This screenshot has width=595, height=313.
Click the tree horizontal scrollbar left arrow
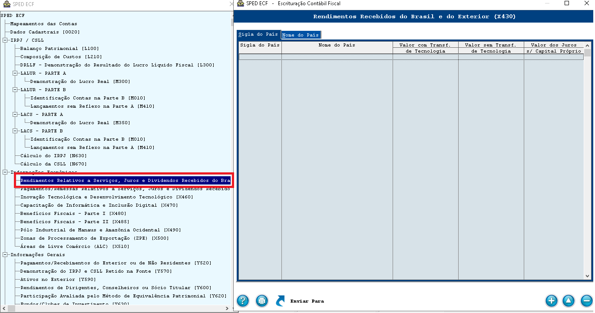pyautogui.click(x=3, y=309)
